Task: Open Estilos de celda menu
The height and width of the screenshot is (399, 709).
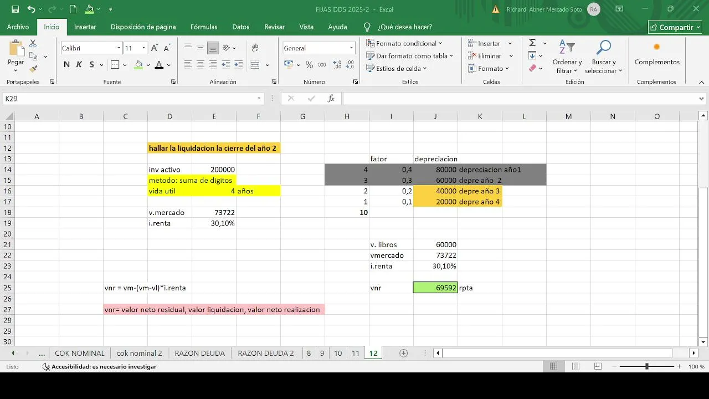Action: point(397,69)
